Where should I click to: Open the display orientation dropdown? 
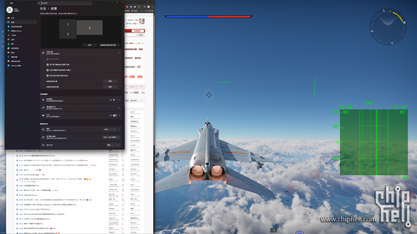[x=113, y=145]
